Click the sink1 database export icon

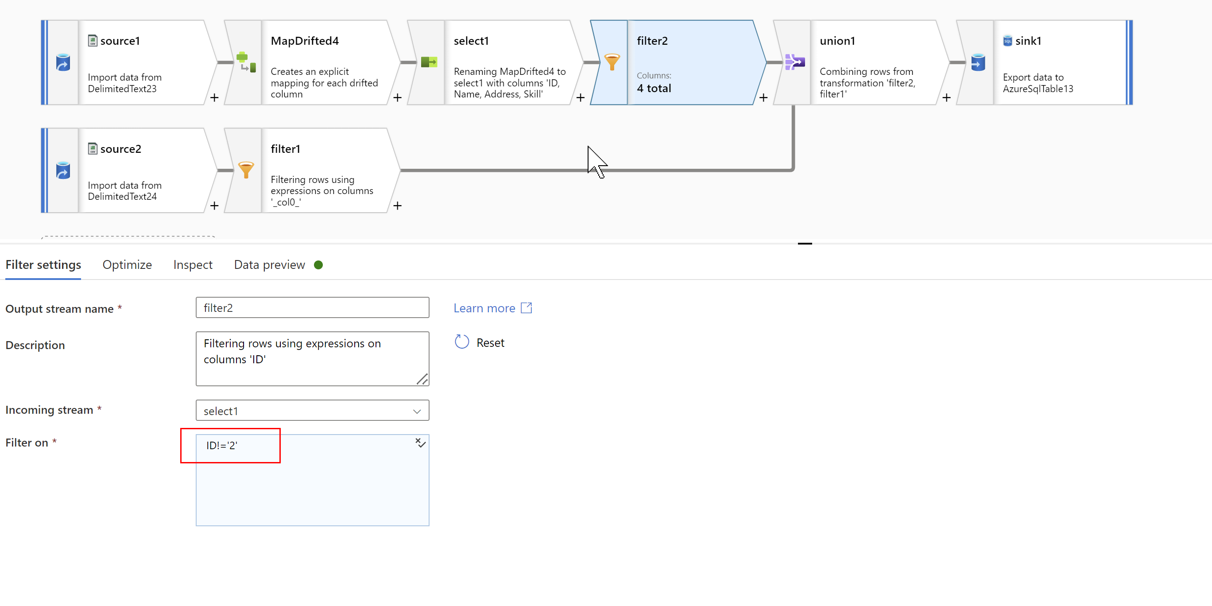978,62
